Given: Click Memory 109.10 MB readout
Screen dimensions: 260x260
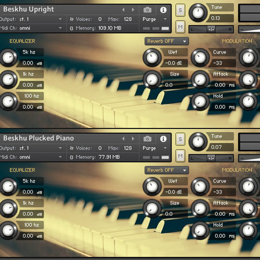Looking at the screenshot, I should click(110, 28).
